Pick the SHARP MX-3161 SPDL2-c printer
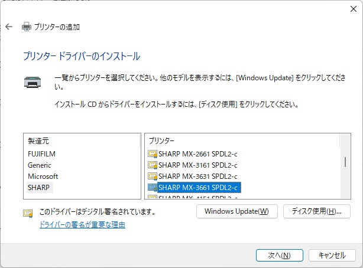Screen dimensions: 363x268 pyautogui.click(x=197, y=165)
